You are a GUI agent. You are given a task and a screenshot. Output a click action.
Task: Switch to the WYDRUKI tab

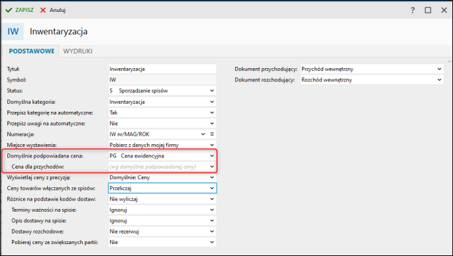pos(77,51)
